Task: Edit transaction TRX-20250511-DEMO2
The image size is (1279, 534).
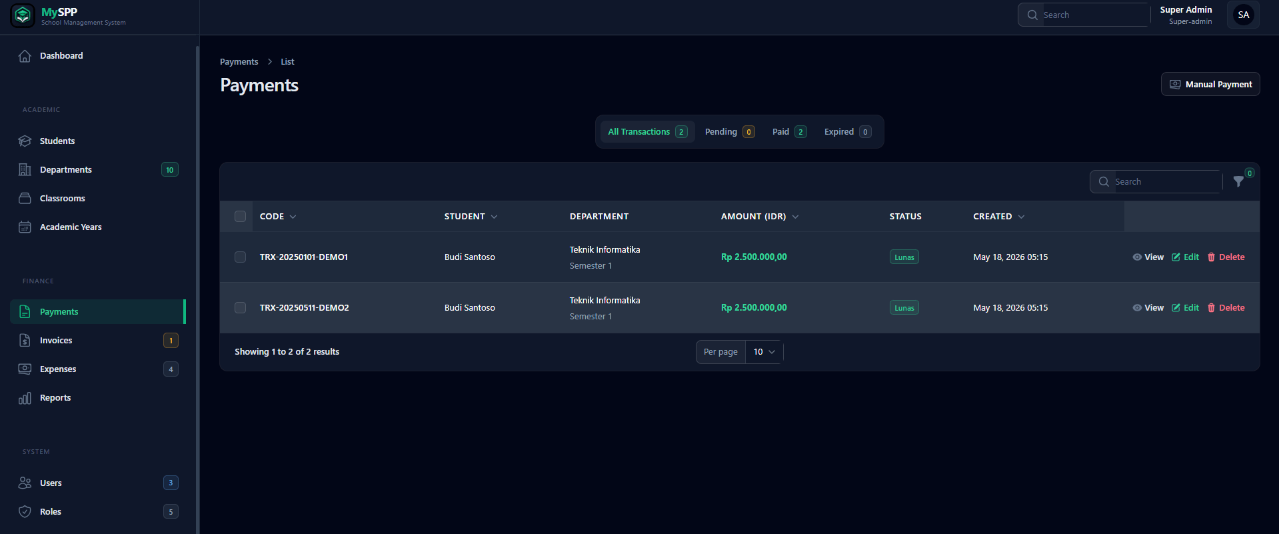Action: pos(1185,308)
